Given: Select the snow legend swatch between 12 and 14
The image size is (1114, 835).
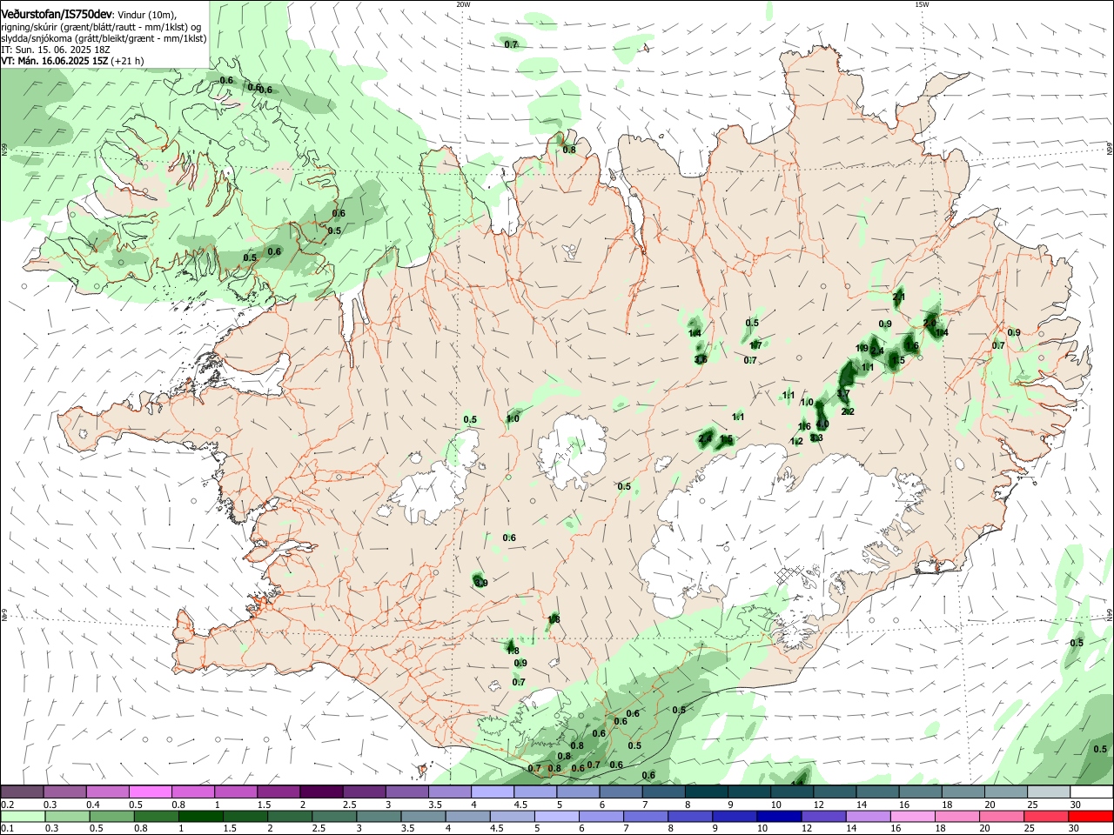Looking at the screenshot, I should [x=835, y=792].
